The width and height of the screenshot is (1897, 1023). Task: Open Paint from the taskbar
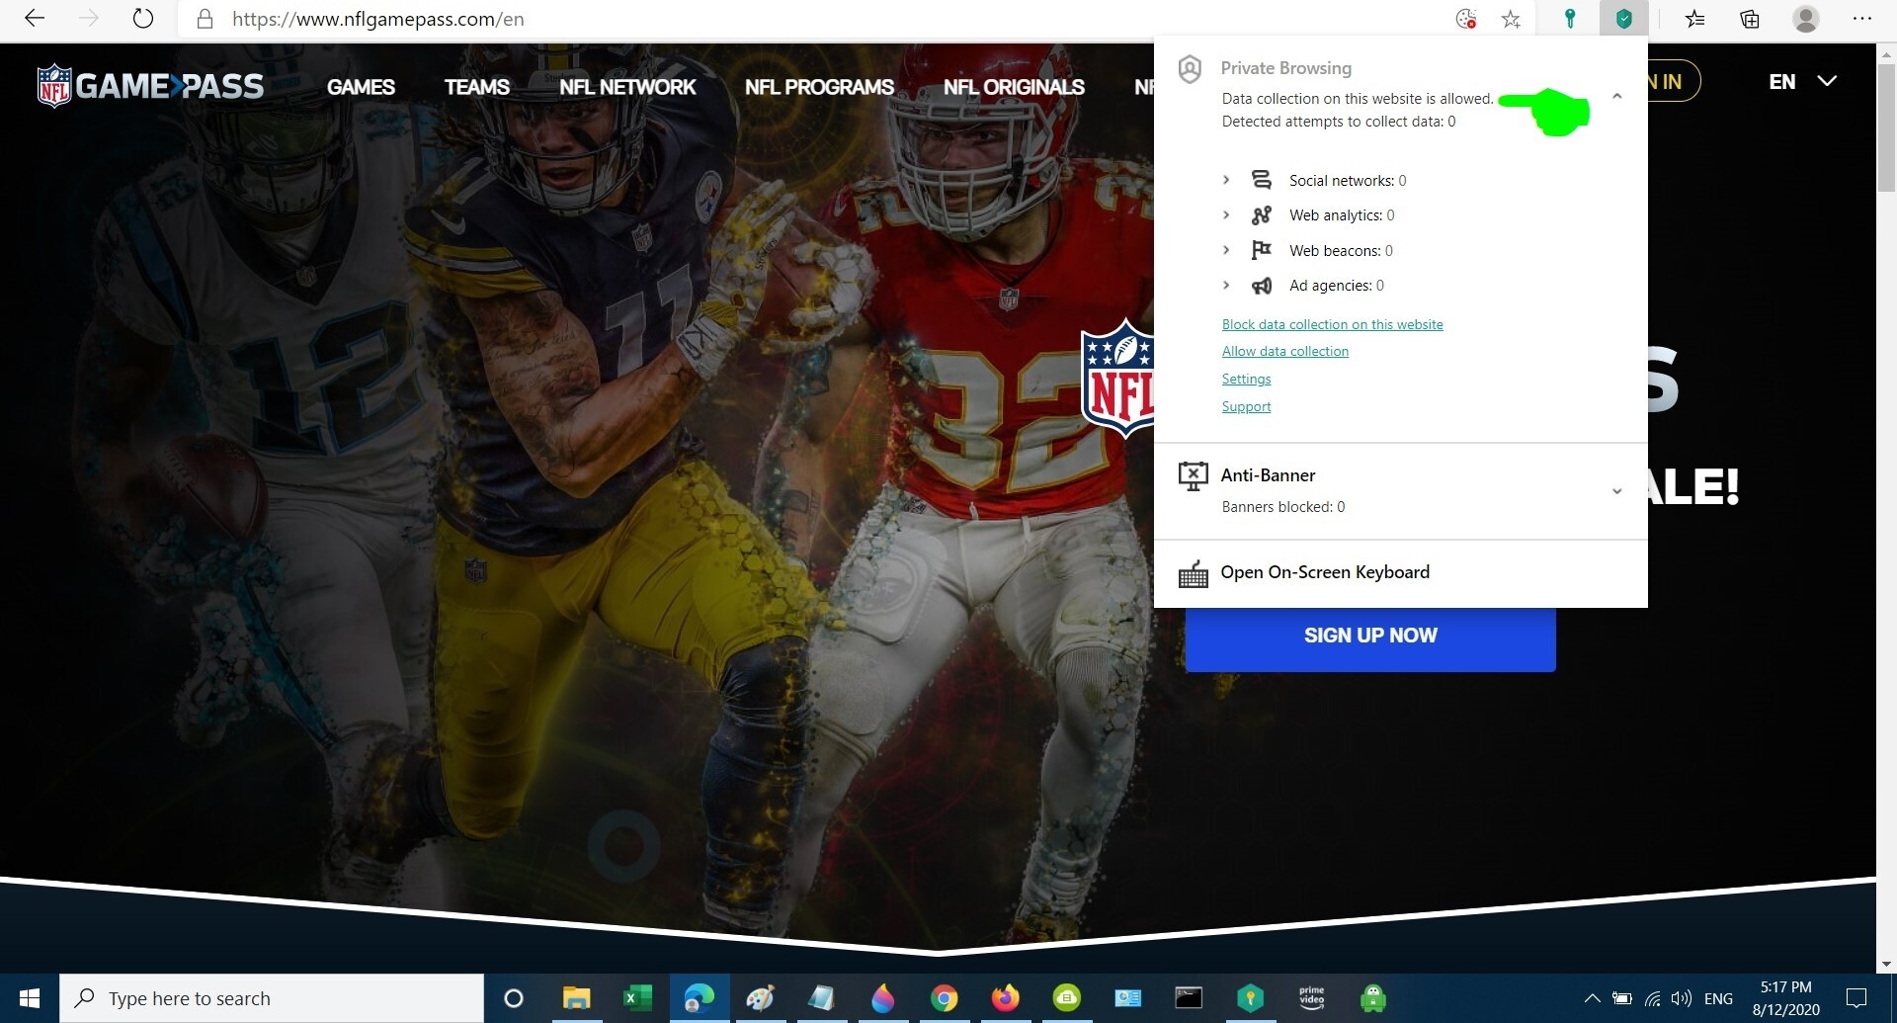[760, 998]
